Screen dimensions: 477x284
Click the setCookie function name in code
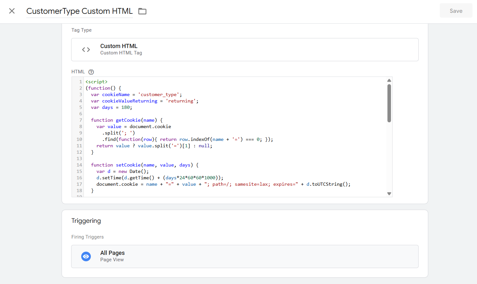coord(128,165)
